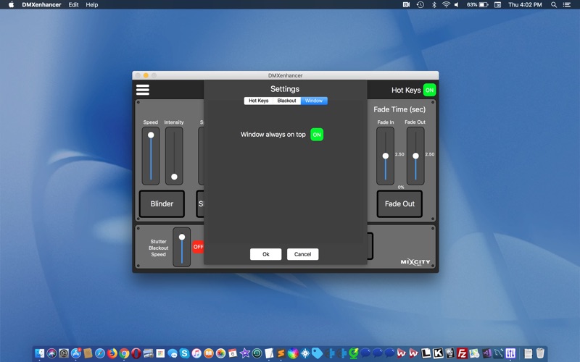Click the battery status indicator
Image resolution: width=580 pixels, height=362 pixels.
click(478, 4)
